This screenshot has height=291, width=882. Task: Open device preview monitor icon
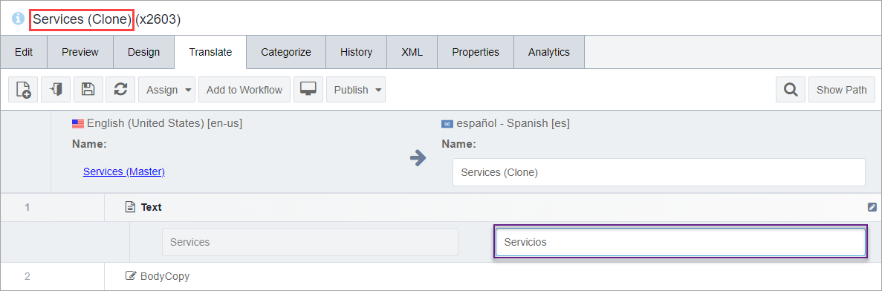(x=308, y=90)
